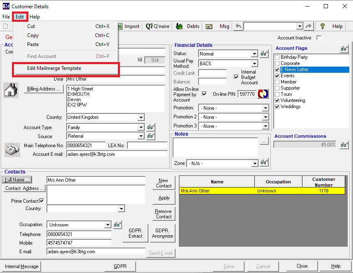Click the glasses icon beside Account Commissions
The height and width of the screenshot is (273, 353).
coord(344,145)
